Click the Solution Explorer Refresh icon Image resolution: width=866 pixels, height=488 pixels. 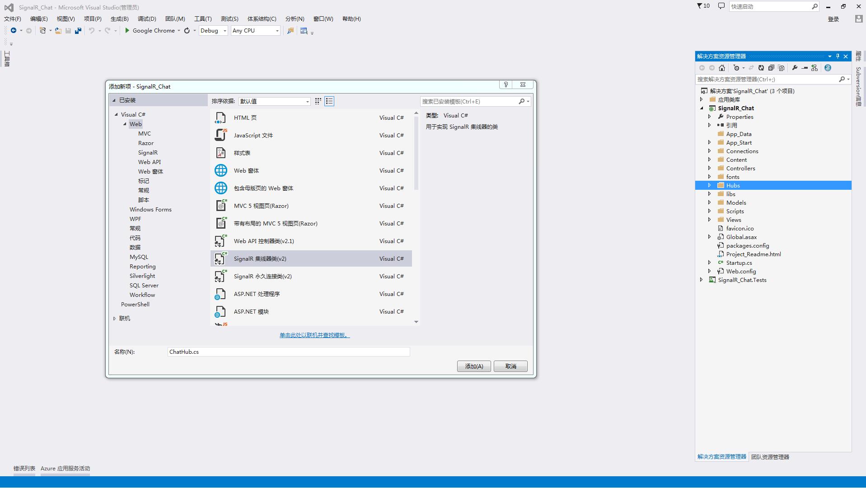pos(761,68)
